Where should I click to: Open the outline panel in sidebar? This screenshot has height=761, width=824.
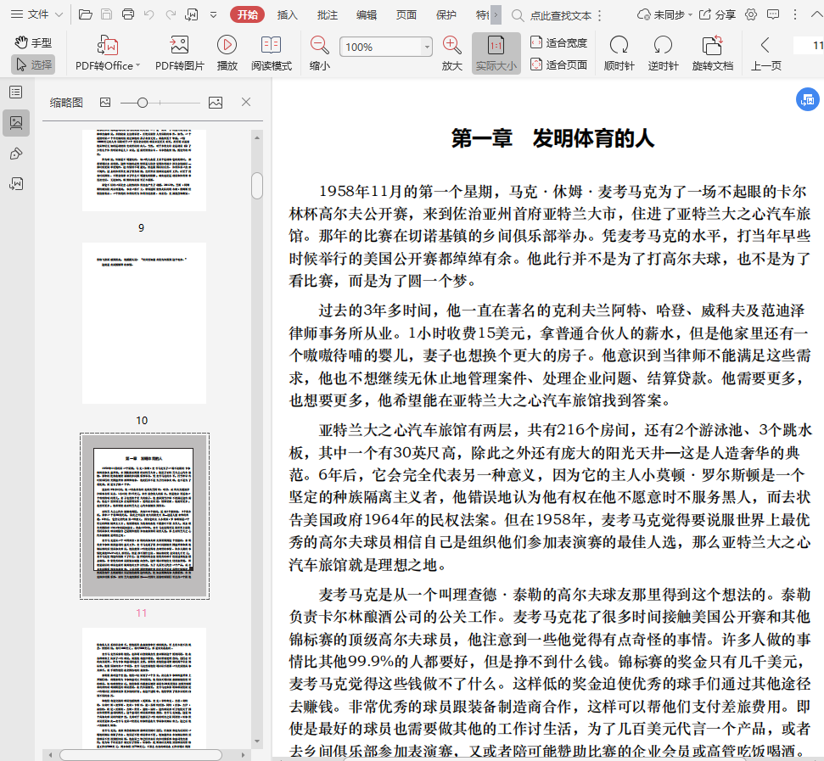pyautogui.click(x=16, y=92)
